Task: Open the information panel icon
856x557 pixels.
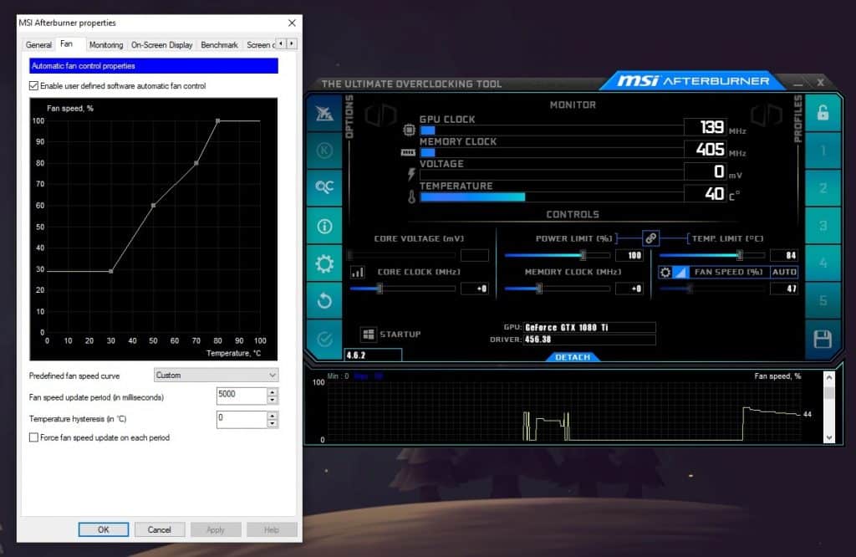Action: [x=325, y=226]
